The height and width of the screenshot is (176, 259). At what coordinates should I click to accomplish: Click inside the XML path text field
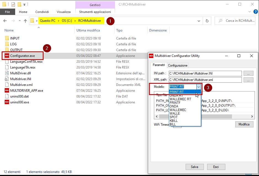point(205,80)
